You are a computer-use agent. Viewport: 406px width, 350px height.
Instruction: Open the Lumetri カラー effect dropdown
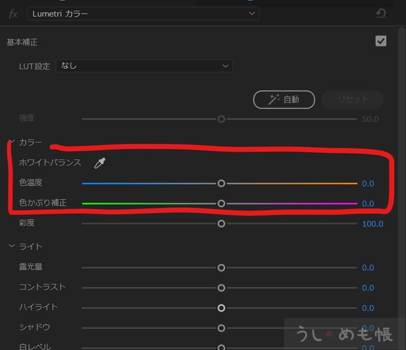coord(143,14)
